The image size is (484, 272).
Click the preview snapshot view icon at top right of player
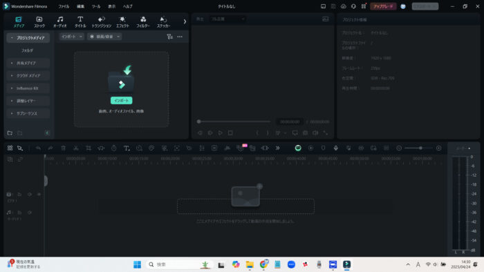click(326, 19)
